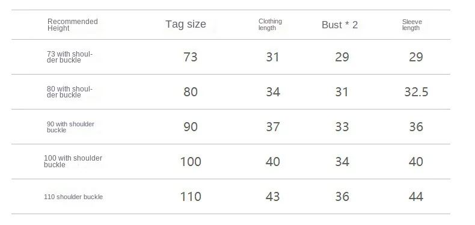Image resolution: width=475 pixels, height=225 pixels.
Task: Click the 100 with shoulder buckle label
Action: coord(73,161)
